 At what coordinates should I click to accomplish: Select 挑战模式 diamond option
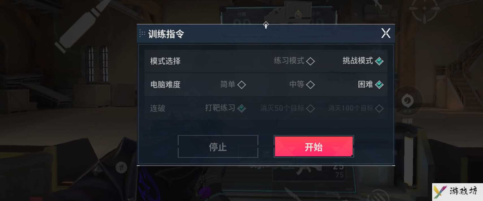363,61
